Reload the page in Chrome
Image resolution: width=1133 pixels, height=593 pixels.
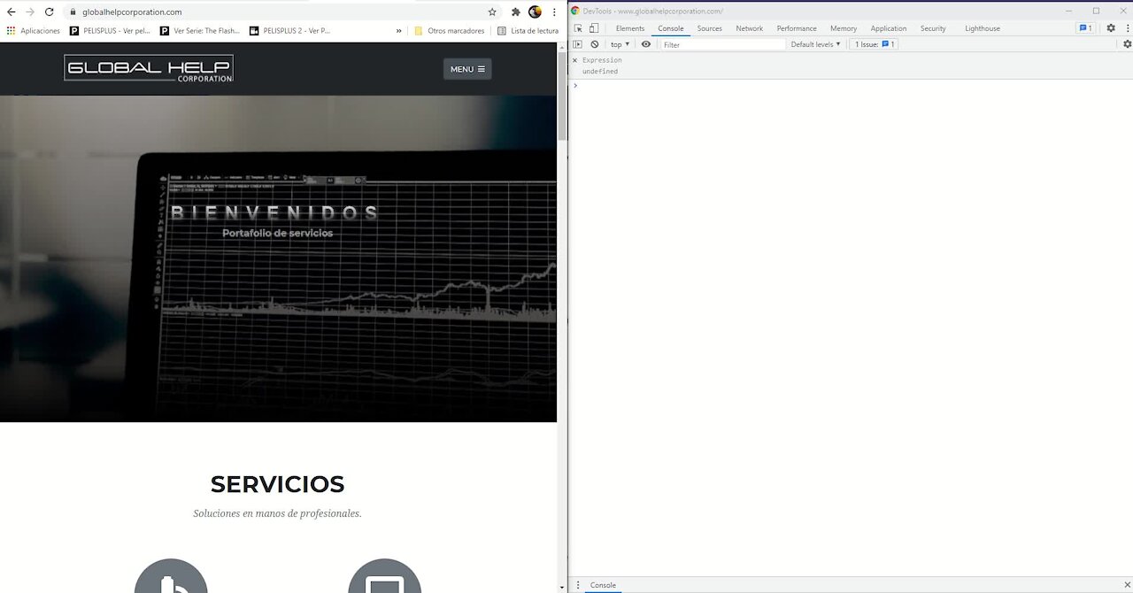(50, 12)
